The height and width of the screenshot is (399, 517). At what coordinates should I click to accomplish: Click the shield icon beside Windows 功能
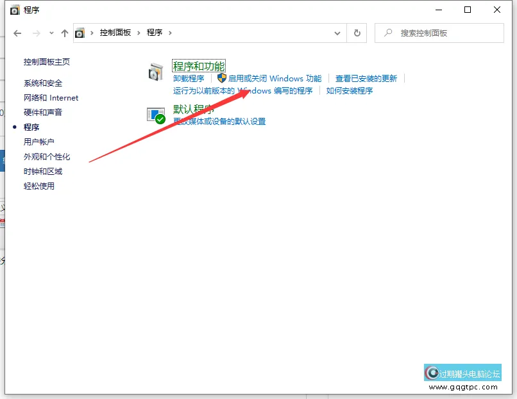pyautogui.click(x=222, y=78)
